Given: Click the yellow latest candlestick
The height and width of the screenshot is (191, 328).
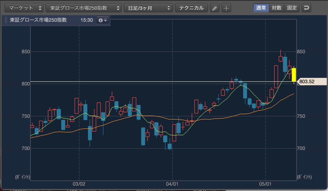Looking at the screenshot, I should point(294,75).
